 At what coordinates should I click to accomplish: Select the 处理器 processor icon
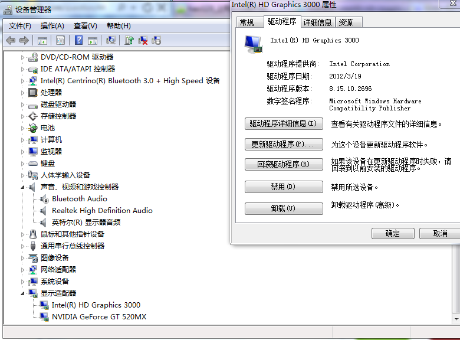click(x=33, y=93)
